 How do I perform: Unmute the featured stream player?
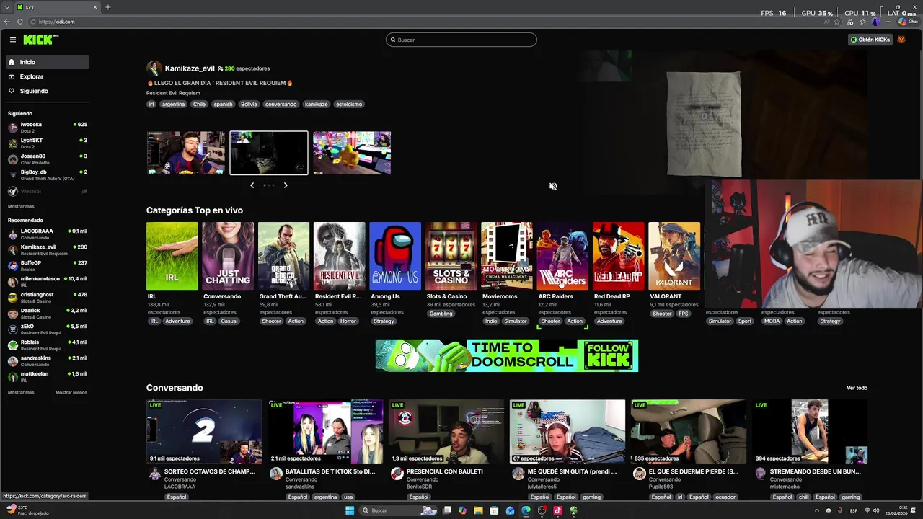(x=553, y=186)
